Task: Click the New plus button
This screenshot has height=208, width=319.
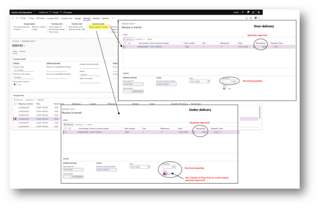Action: tap(31, 18)
